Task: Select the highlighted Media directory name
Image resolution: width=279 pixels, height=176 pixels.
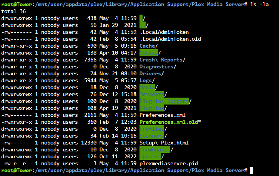Action: click(x=147, y=87)
